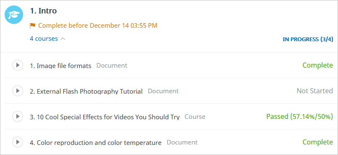338x155 pixels.
Task: Play Color reproduction and color temperature document
Action: 18,142
